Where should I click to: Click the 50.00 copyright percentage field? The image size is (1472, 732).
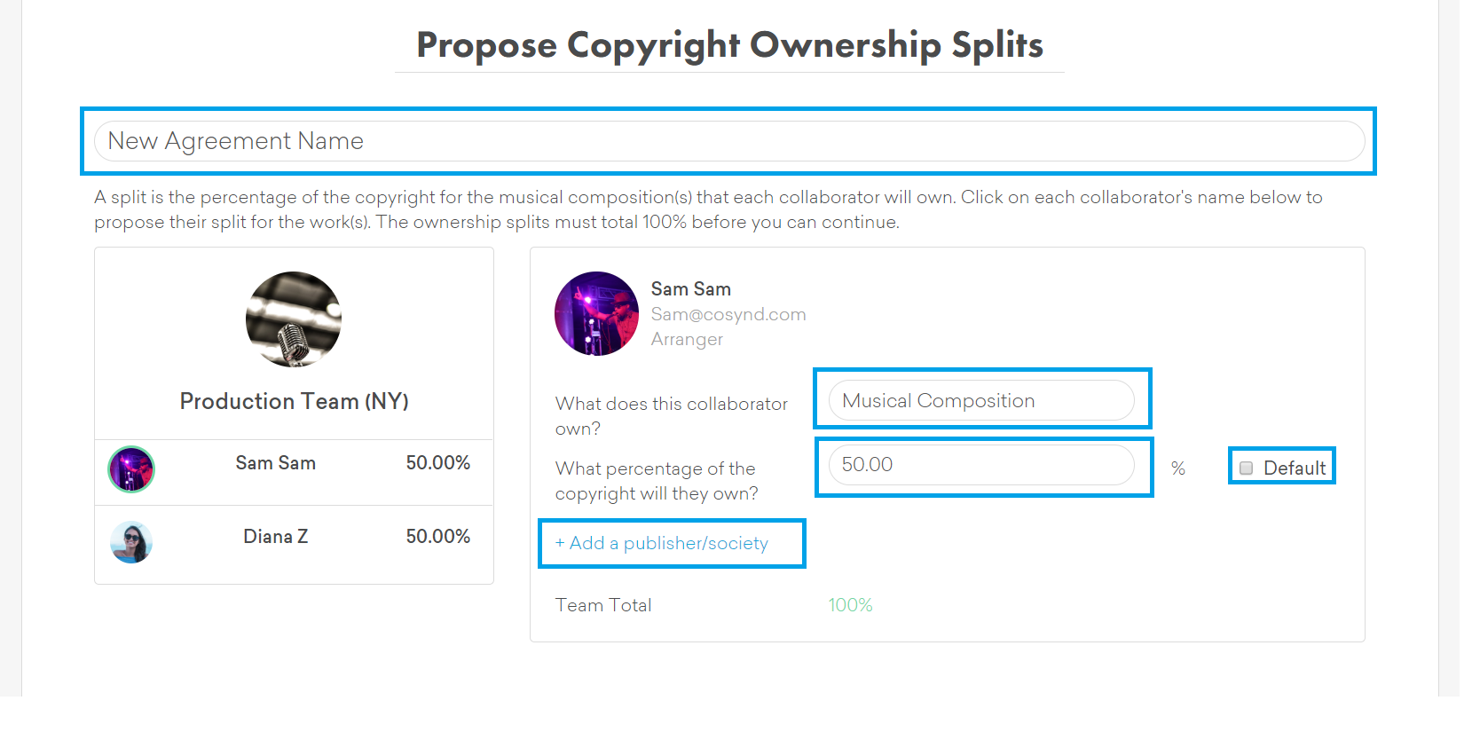980,465
